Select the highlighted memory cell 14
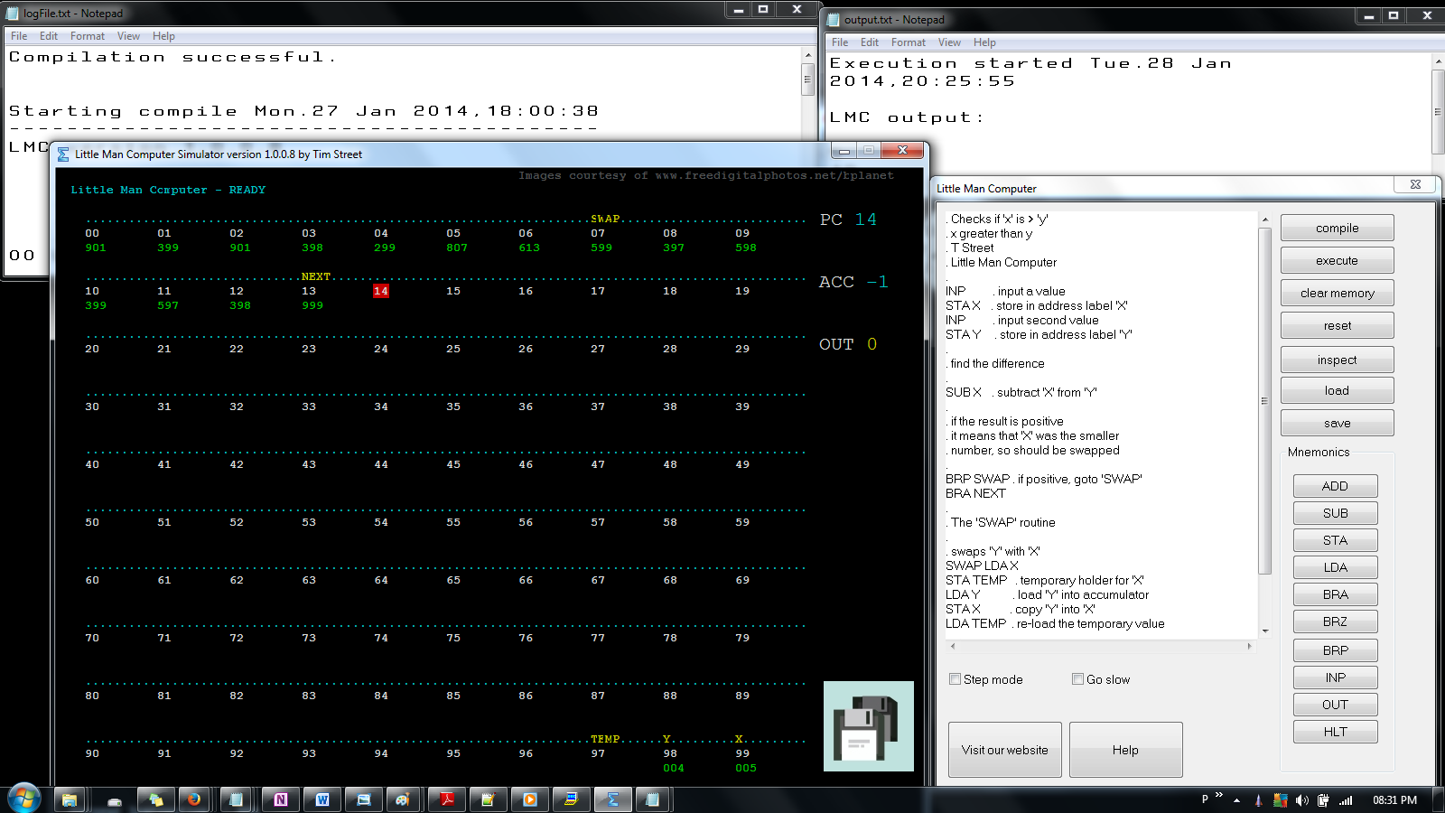Viewport: 1445px width, 813px height. click(381, 291)
